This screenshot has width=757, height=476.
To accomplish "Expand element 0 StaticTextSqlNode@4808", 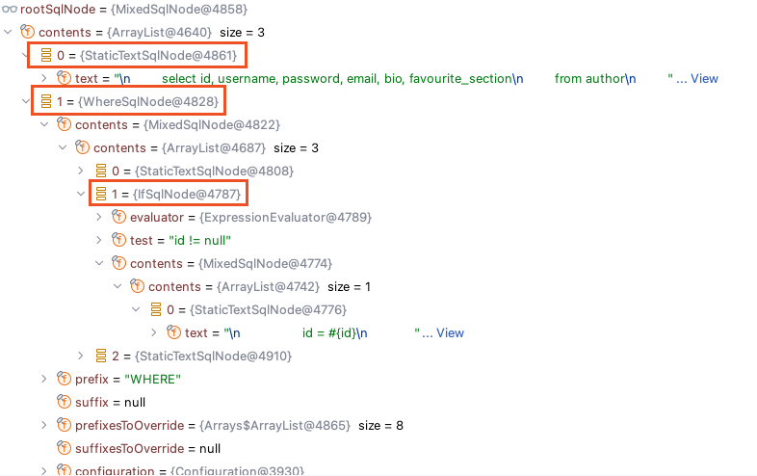I will [x=81, y=171].
